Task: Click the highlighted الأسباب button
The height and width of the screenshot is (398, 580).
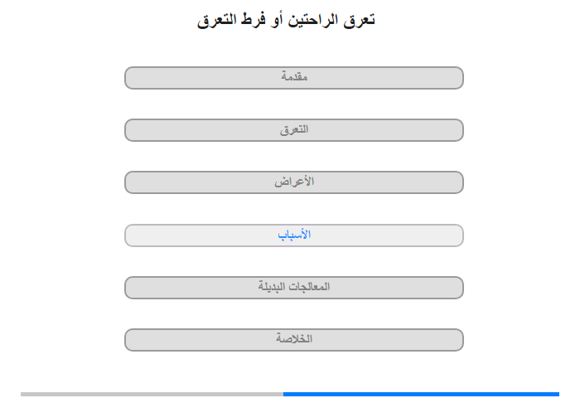Action: click(294, 235)
